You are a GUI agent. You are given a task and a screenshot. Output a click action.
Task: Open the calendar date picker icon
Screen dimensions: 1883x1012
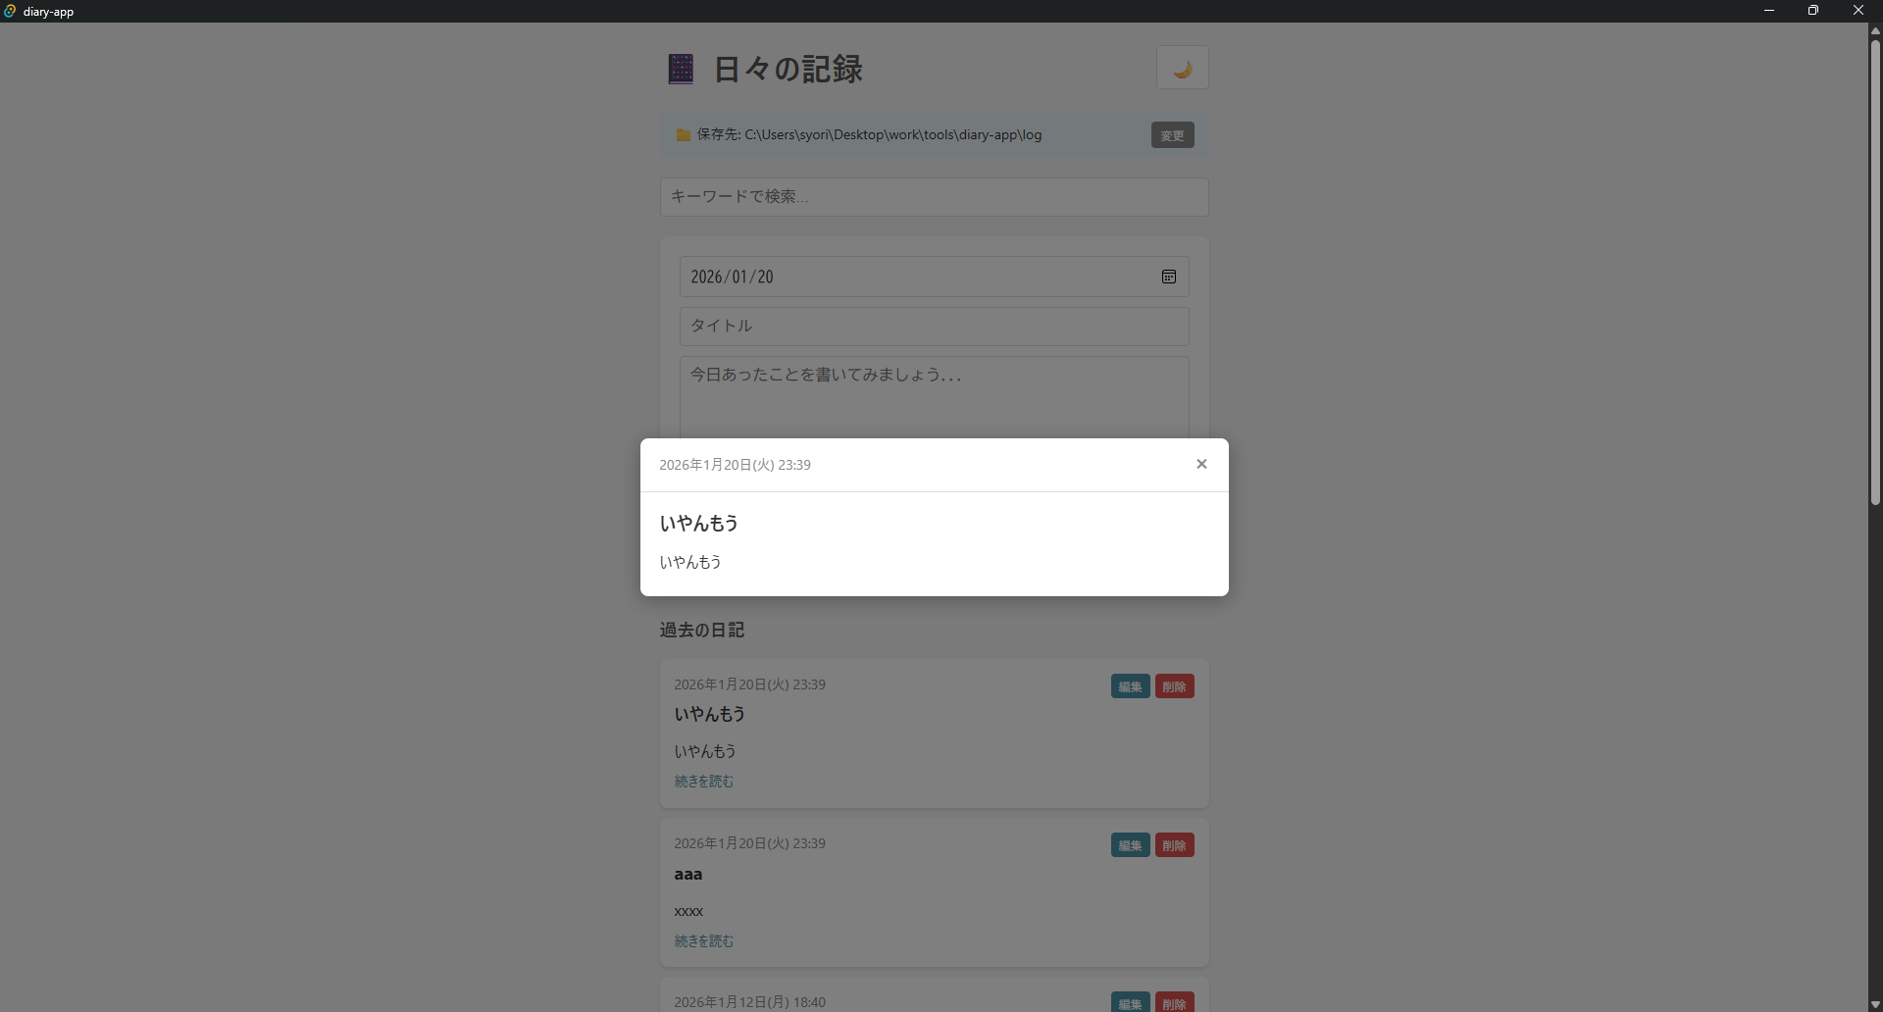[1168, 277]
